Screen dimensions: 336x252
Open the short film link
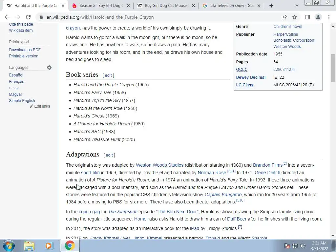90,173
